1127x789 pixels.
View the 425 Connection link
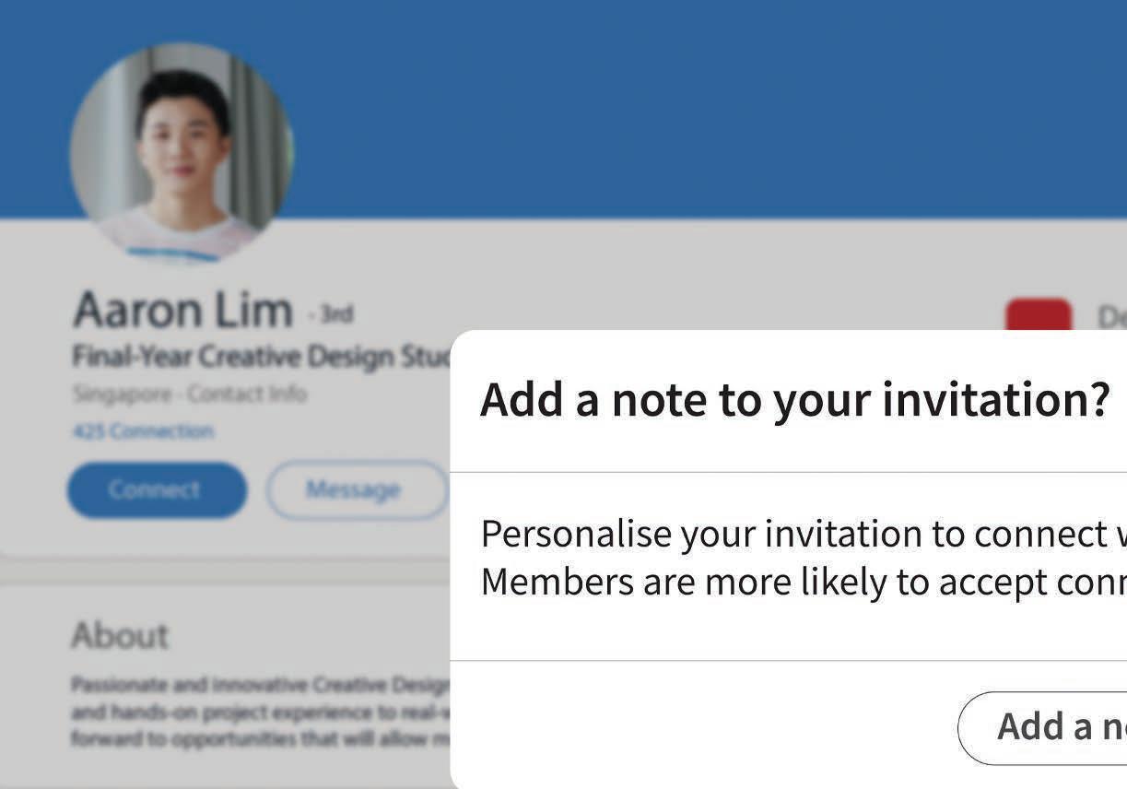[143, 430]
